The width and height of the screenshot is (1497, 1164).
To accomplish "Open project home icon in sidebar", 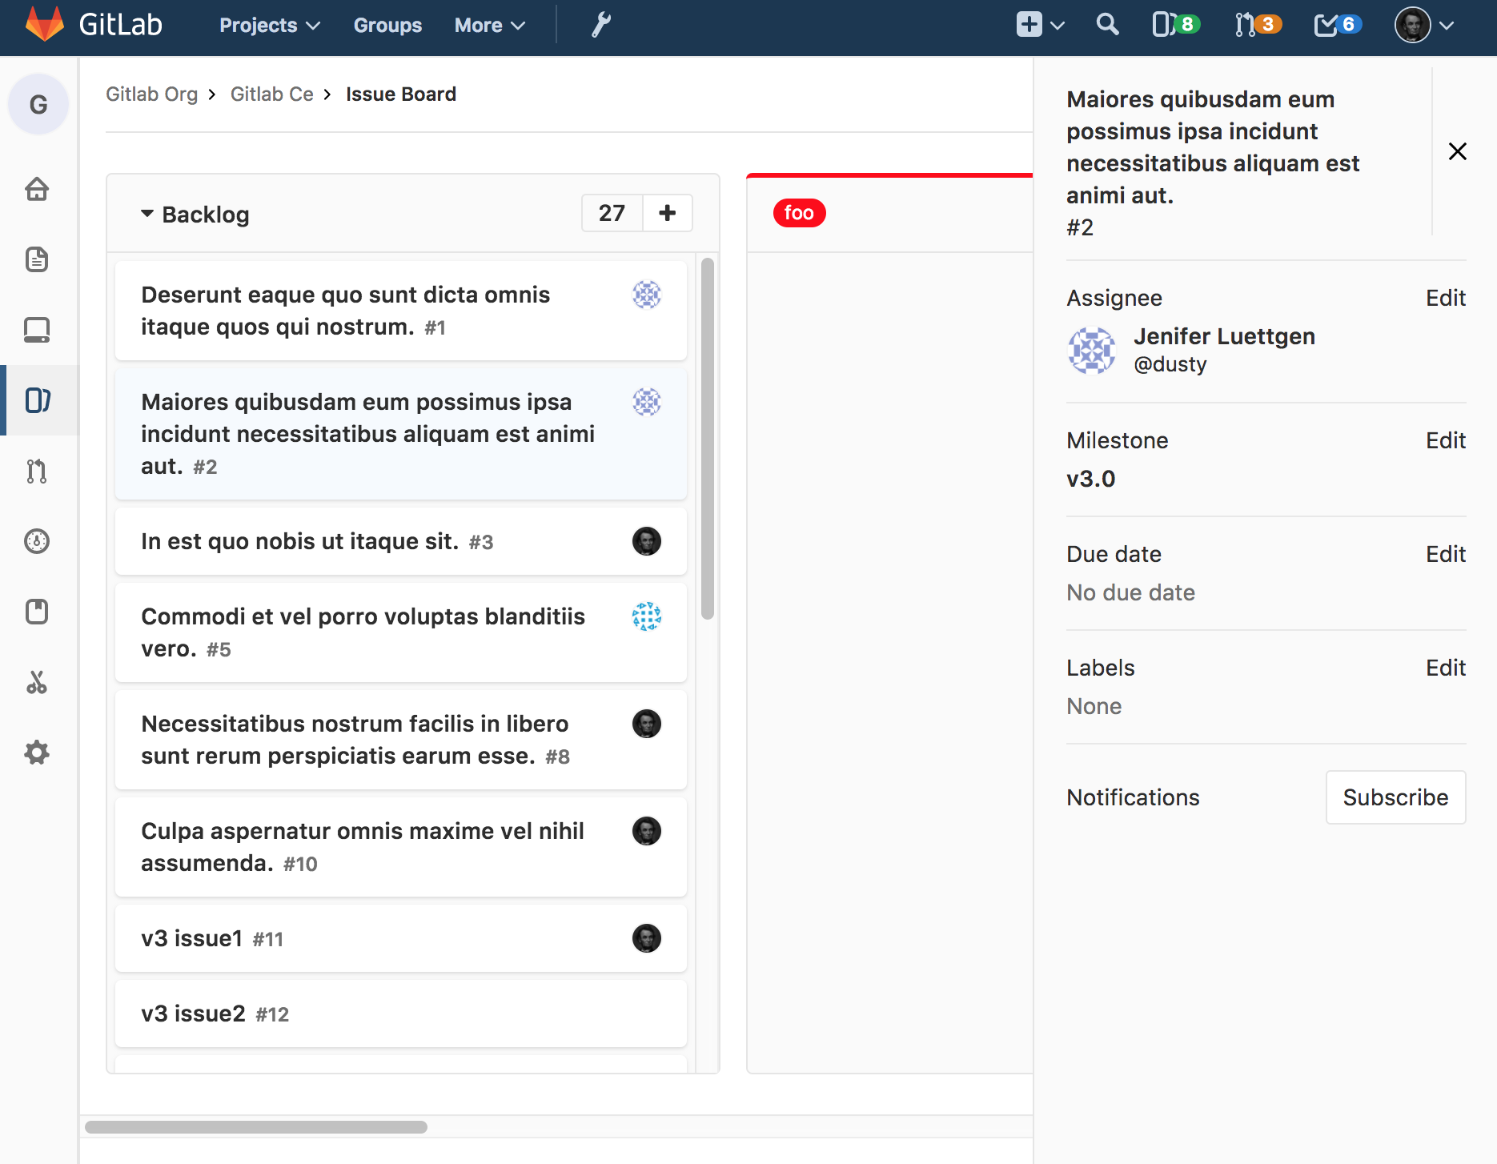I will click(37, 190).
